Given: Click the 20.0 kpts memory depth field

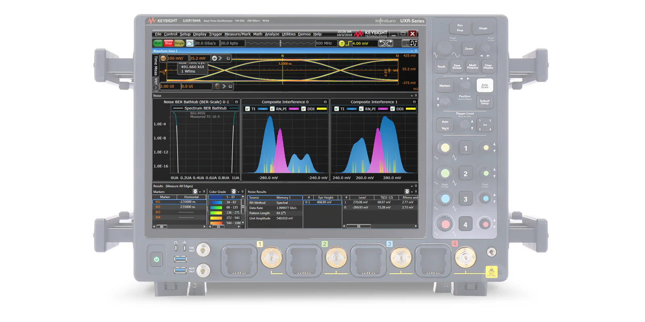Looking at the screenshot, I should coord(232,43).
